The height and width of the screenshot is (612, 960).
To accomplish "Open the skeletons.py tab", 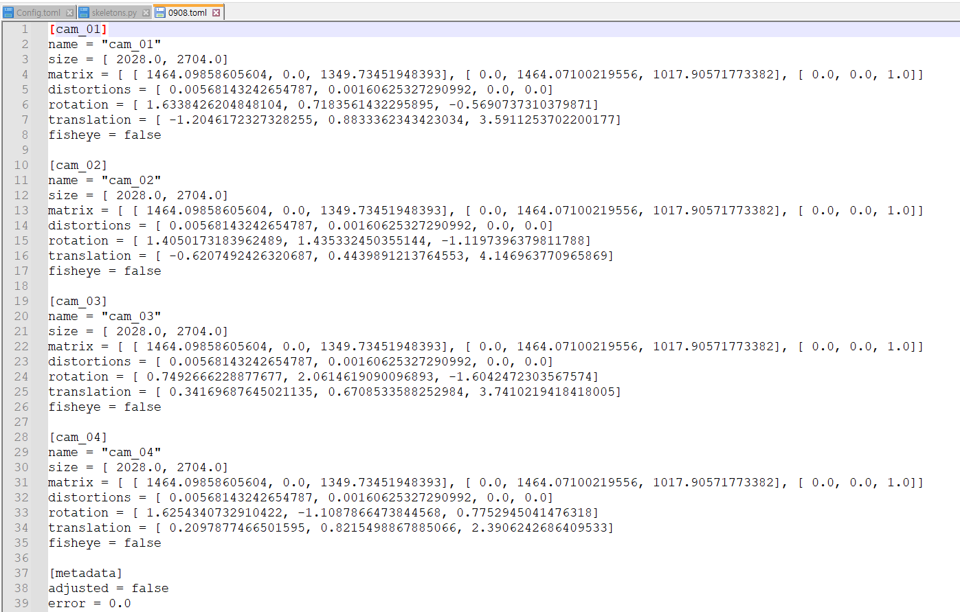I will 114,12.
